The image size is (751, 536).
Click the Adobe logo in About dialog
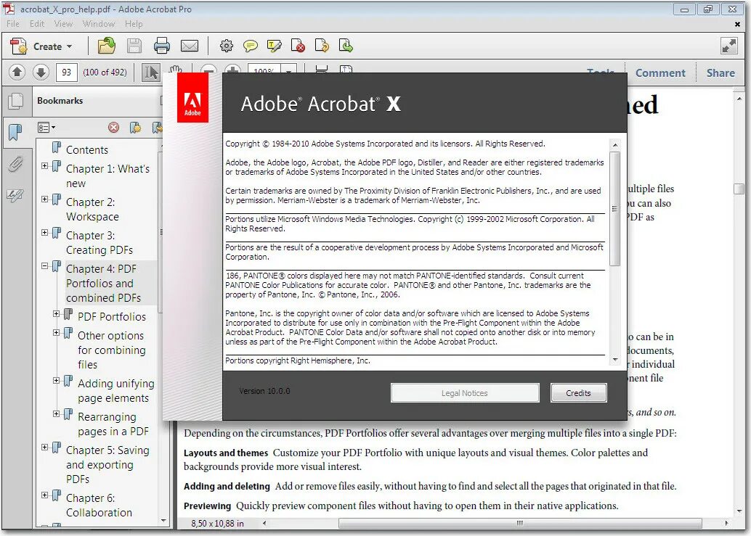(192, 97)
